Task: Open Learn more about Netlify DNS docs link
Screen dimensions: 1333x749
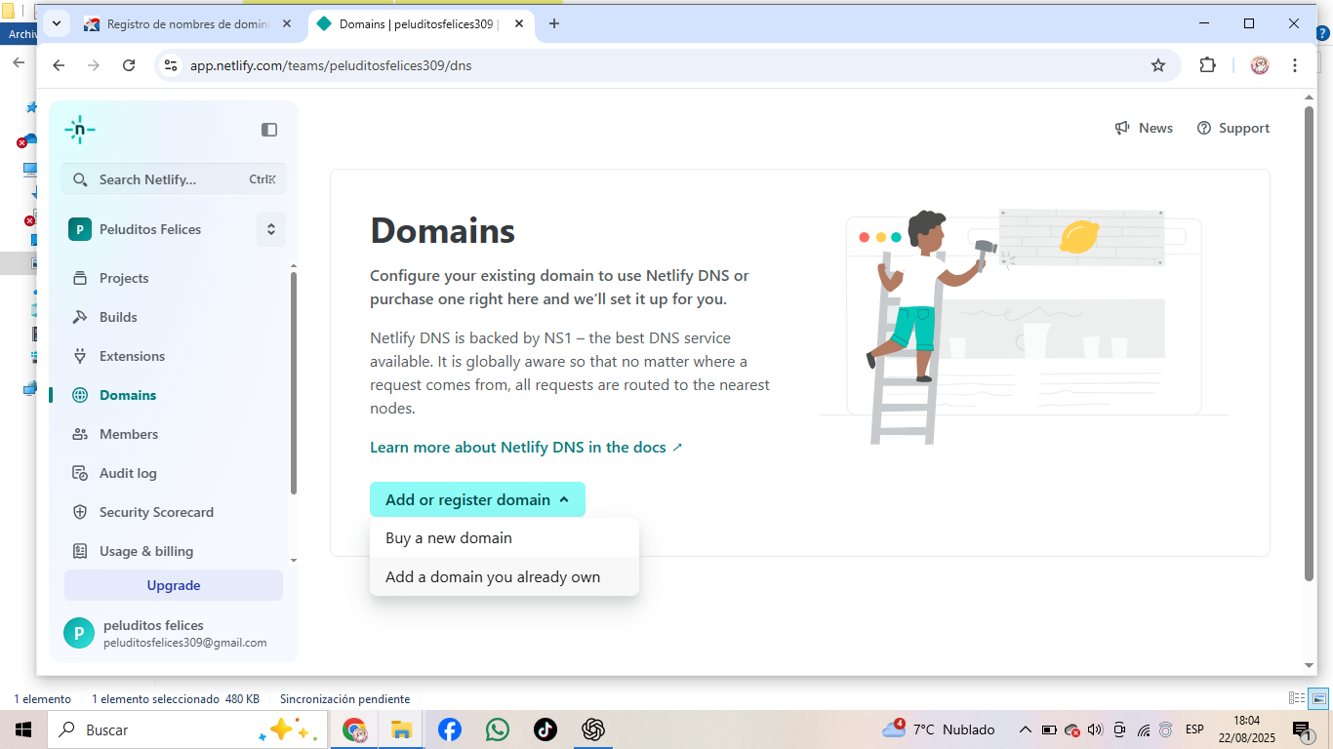Action: coord(526,448)
